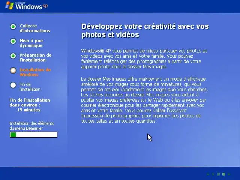Click the green installation progress bar

tap(33, 135)
